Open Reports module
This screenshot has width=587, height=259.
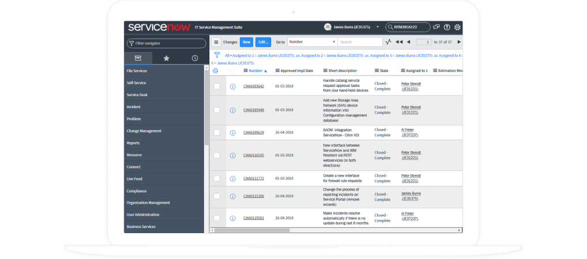(x=164, y=143)
